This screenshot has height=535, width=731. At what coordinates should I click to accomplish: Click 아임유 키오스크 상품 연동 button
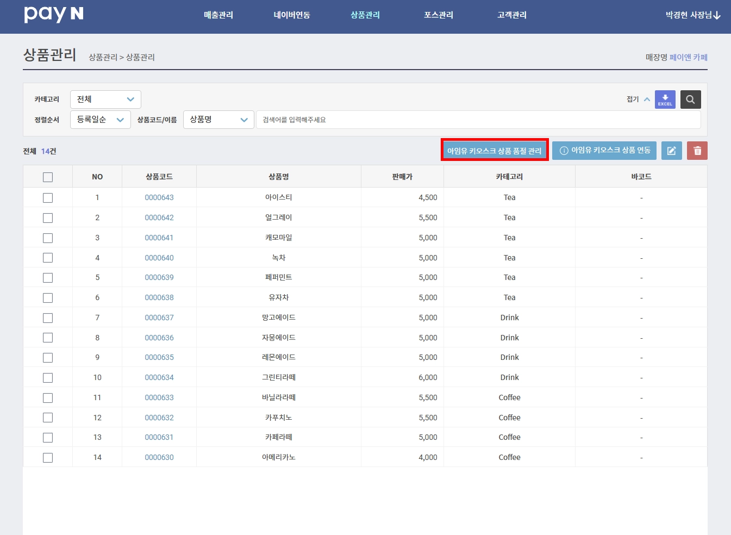click(x=604, y=151)
